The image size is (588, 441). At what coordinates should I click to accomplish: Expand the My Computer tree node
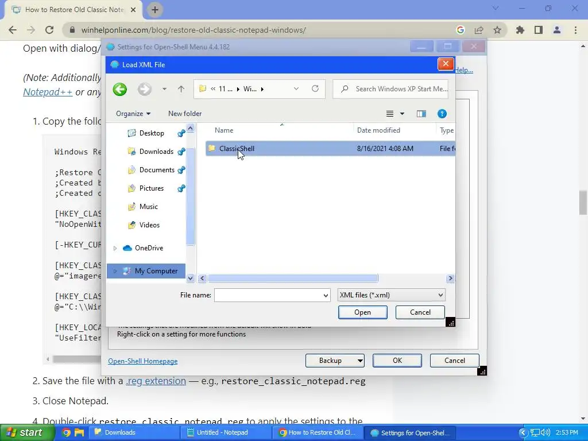(115, 271)
